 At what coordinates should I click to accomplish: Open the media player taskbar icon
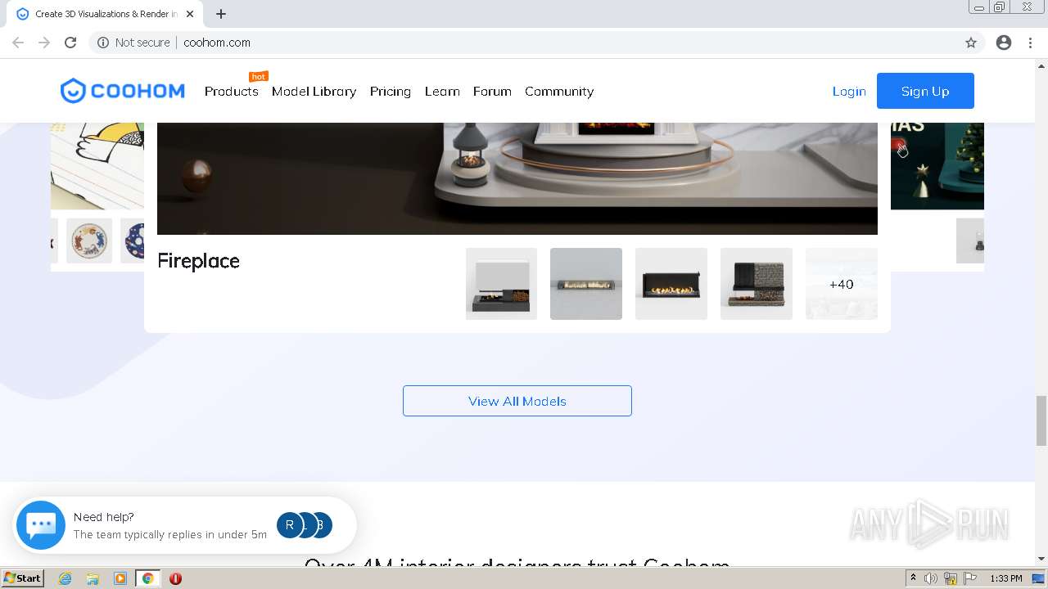click(x=120, y=578)
